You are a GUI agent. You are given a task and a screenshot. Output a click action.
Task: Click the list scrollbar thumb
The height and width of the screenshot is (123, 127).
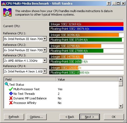(121, 84)
